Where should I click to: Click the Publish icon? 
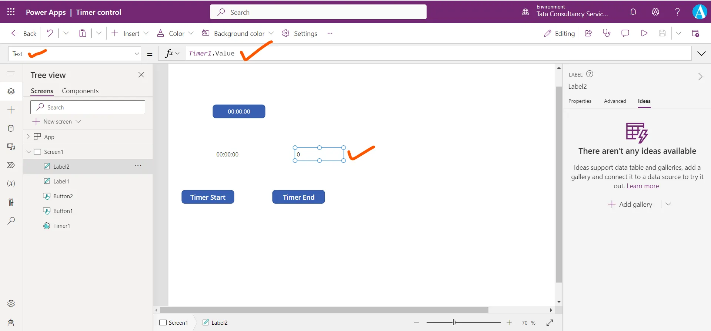(x=695, y=33)
